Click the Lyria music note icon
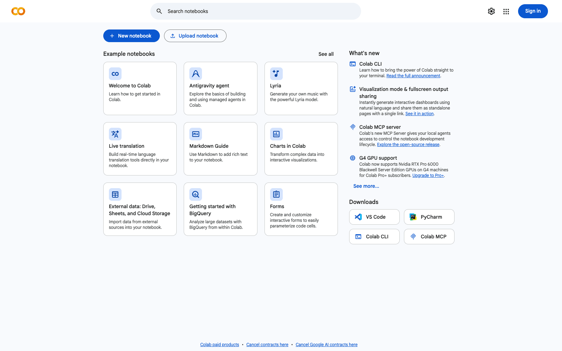562x351 pixels. 276,74
